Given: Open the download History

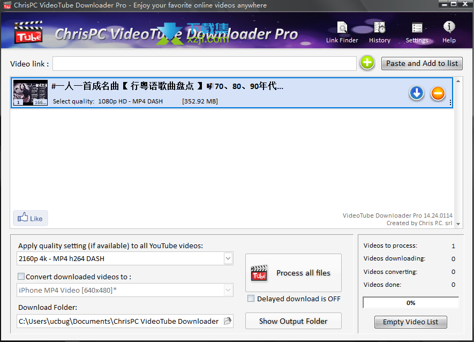Looking at the screenshot, I should point(380,32).
